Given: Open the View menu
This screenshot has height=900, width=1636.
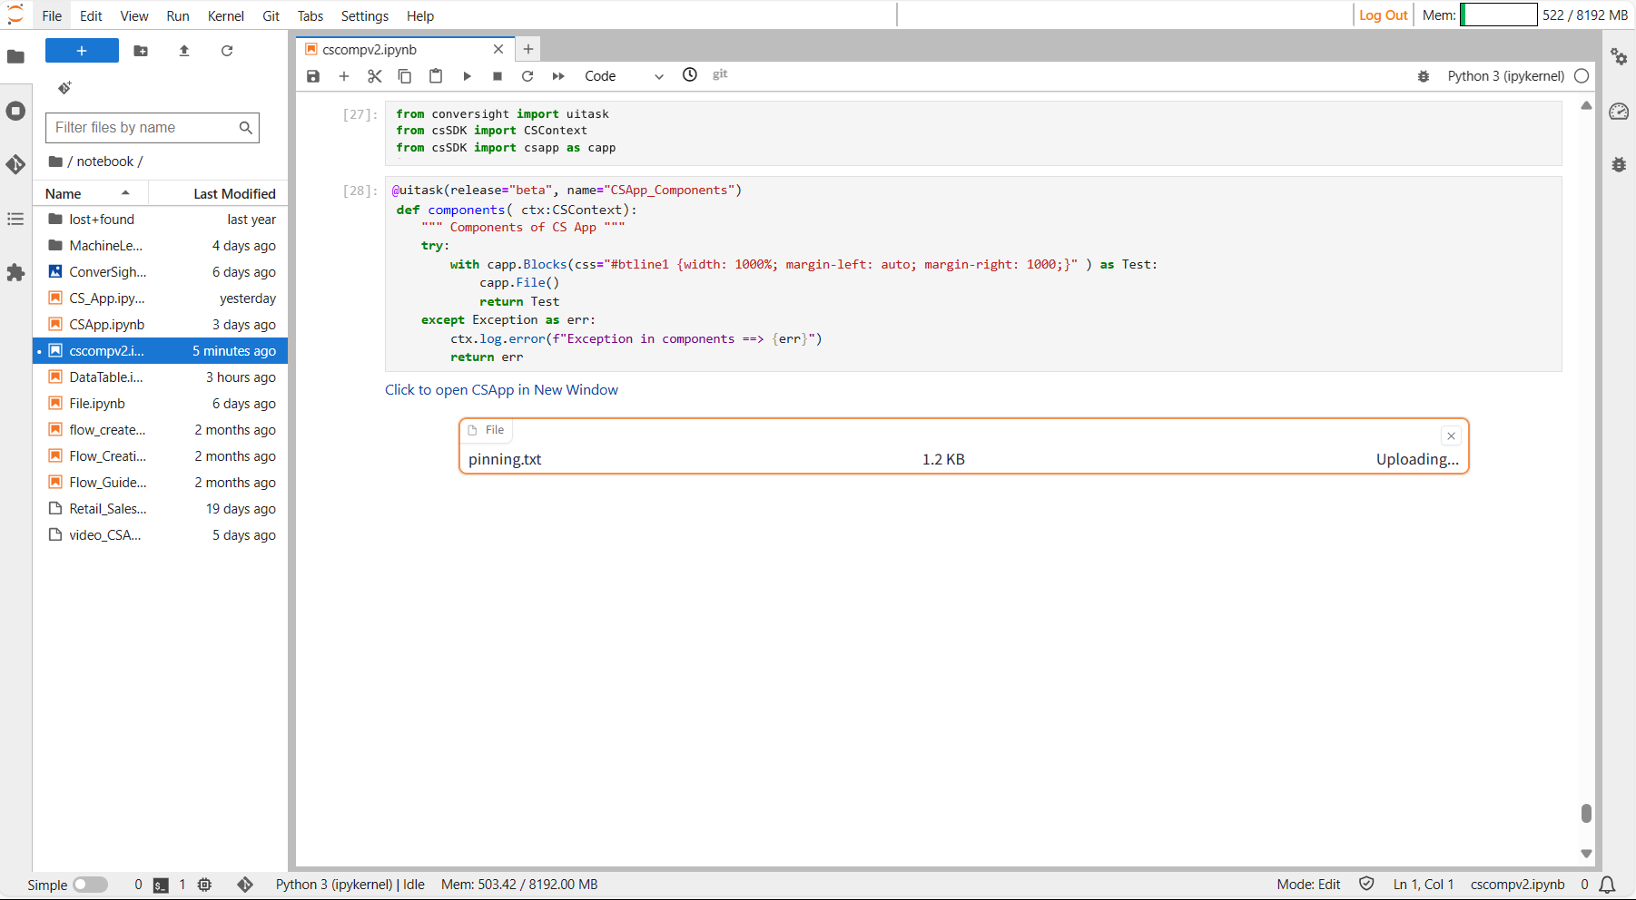Looking at the screenshot, I should pos(134,15).
